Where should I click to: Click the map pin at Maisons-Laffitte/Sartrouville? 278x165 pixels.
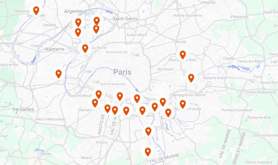pos(36,10)
